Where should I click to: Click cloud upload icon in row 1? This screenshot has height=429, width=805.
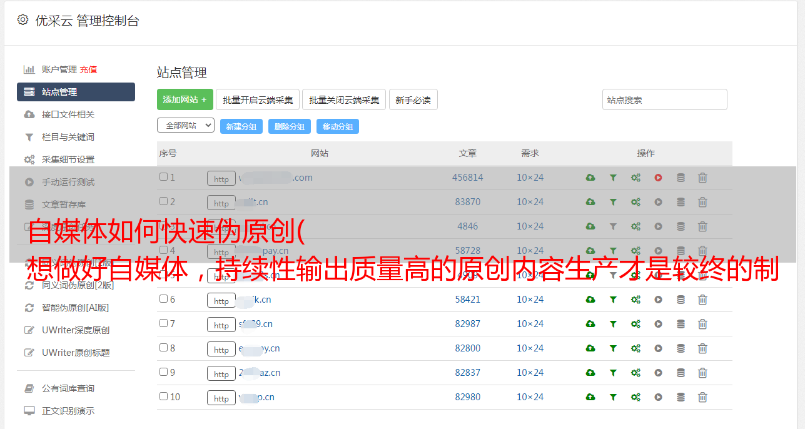(x=590, y=178)
